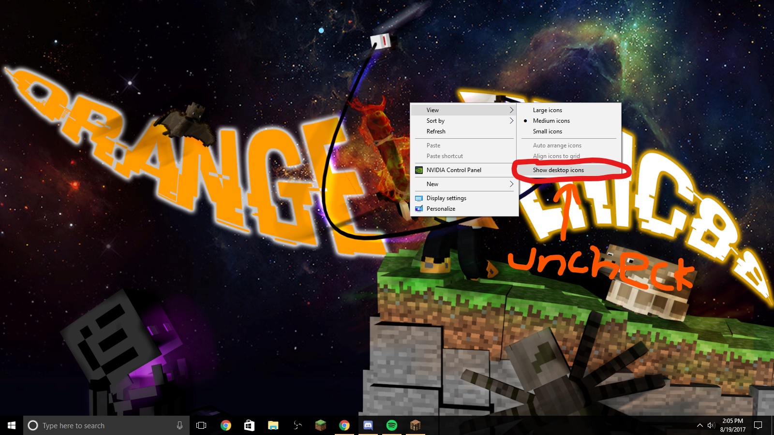The image size is (774, 435).
Task: Open NVIDIA Control Panel
Action: click(463, 170)
